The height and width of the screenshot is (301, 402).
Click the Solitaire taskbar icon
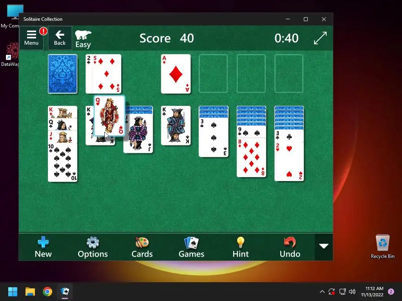point(65,292)
